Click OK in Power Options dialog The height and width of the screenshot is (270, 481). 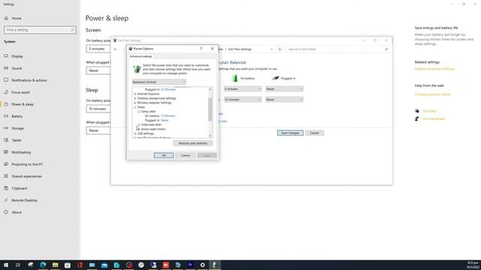coord(164,155)
